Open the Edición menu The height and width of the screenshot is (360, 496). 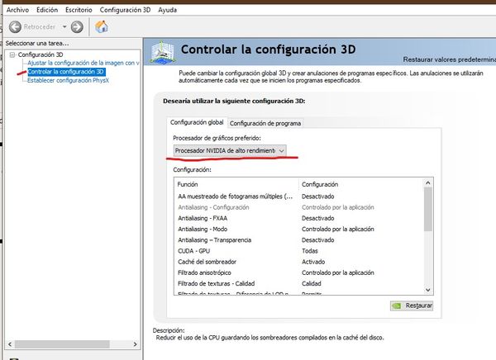pyautogui.click(x=47, y=10)
